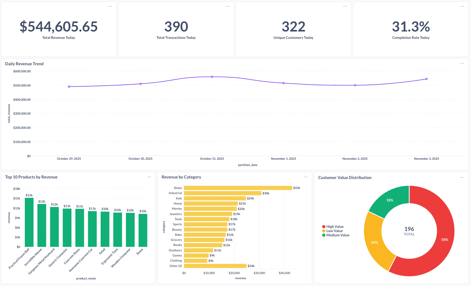Viewport: 471px width, 286px height.
Task: Click the Customer Value Distribution title
Action: click(345, 178)
